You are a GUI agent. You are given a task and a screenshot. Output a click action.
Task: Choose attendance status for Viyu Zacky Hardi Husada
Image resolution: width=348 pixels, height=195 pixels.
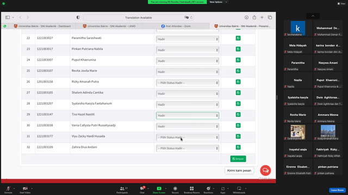pyautogui.click(x=188, y=137)
